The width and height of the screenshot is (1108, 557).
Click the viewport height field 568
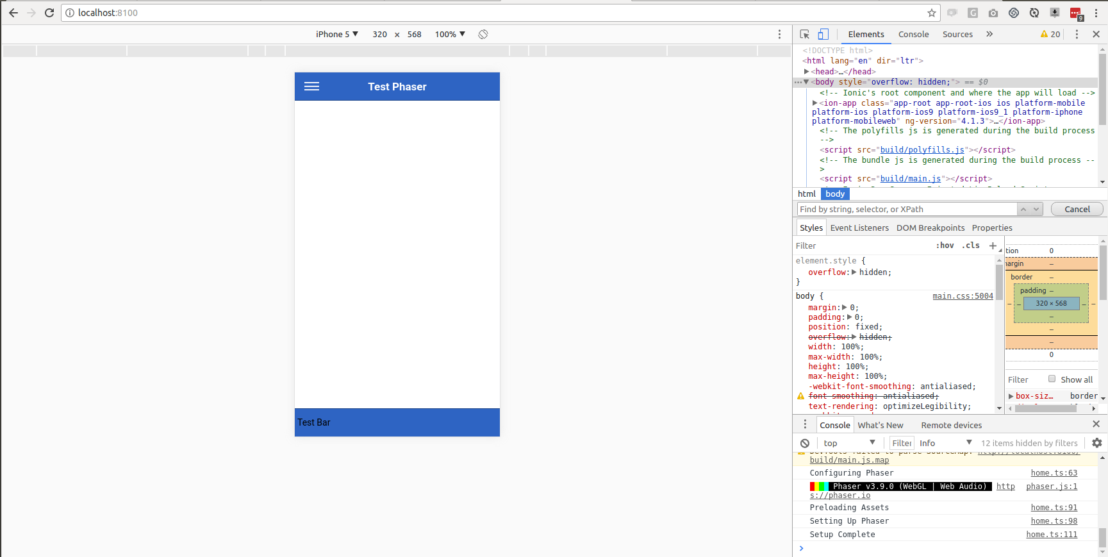pos(415,34)
